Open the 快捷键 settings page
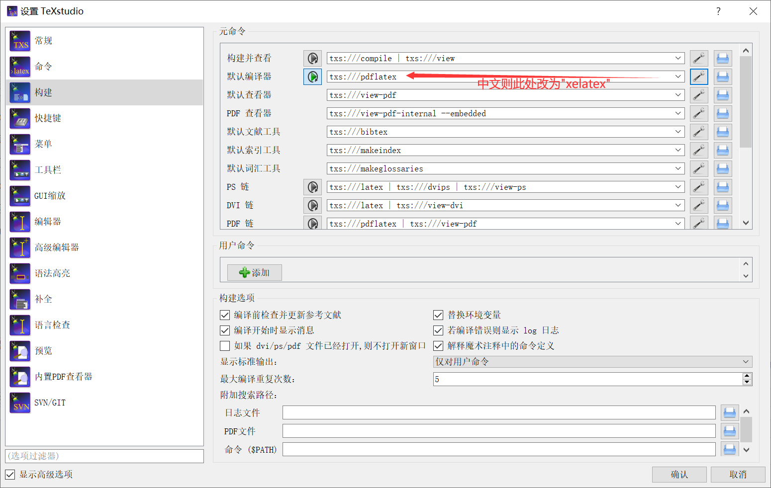Image resolution: width=771 pixels, height=488 pixels. [x=104, y=118]
